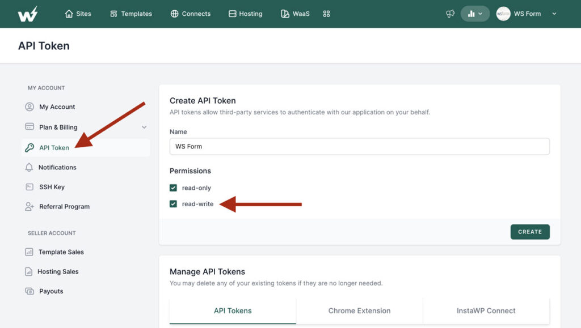Click the token Name input field
The height and width of the screenshot is (328, 581).
(x=359, y=146)
